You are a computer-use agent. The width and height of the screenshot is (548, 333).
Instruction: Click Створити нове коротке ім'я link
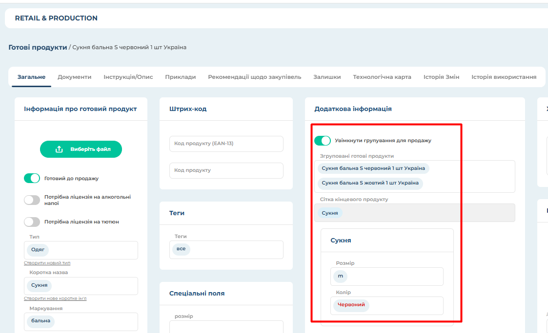tap(55, 298)
